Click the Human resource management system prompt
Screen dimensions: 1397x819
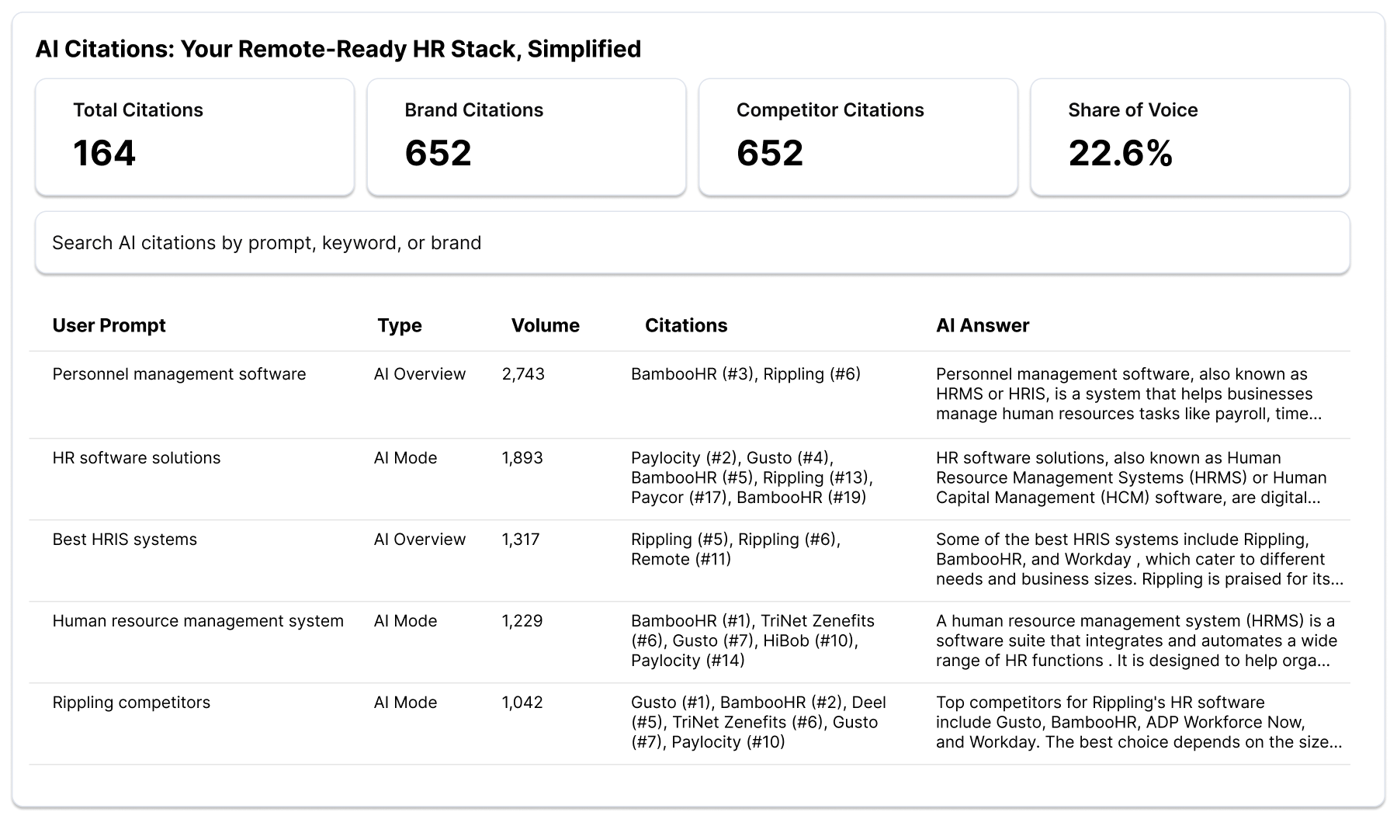[198, 620]
